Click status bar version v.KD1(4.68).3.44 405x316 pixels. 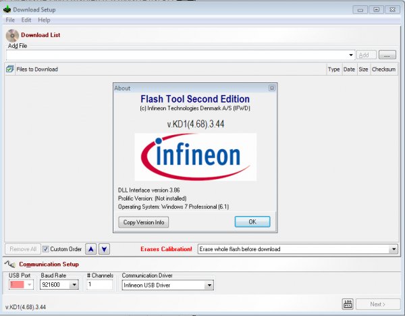26,307
